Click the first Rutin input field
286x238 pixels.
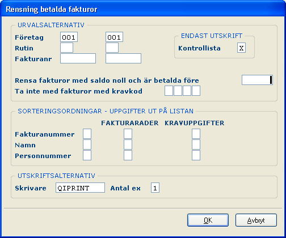click(66, 48)
